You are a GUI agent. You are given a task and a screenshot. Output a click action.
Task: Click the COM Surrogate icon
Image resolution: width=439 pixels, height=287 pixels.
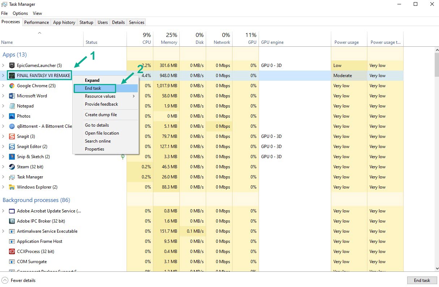[12, 262]
